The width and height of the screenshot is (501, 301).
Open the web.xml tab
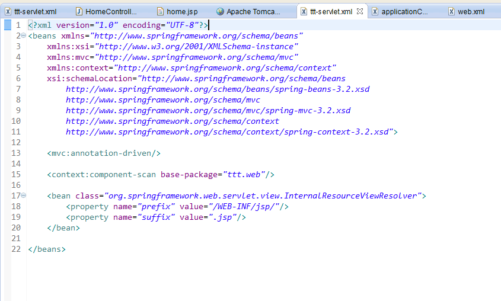(x=467, y=12)
